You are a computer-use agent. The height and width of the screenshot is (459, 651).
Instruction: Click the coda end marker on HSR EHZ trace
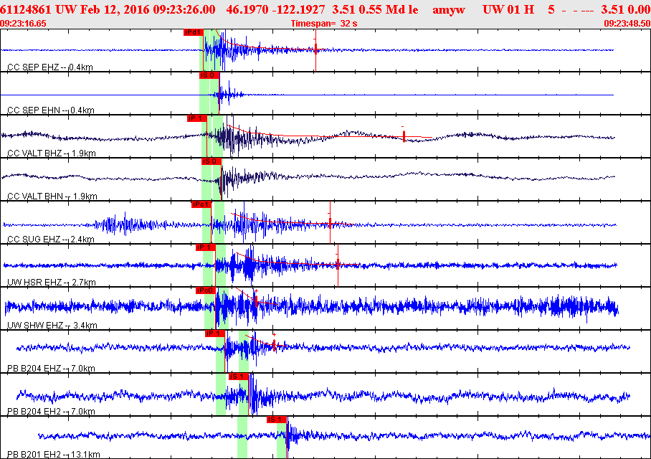[x=338, y=265]
